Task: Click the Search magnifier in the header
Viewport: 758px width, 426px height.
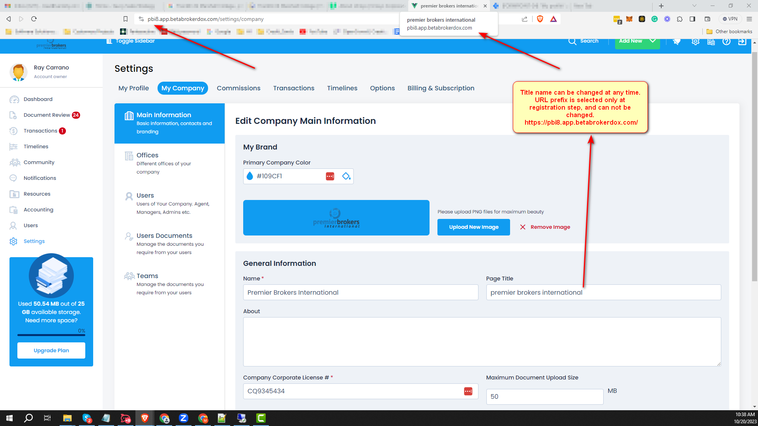Action: point(572,41)
